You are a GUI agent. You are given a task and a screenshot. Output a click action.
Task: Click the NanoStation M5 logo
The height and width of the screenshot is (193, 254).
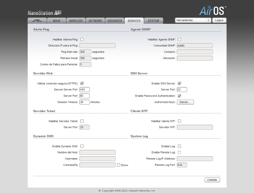(x=45, y=13)
